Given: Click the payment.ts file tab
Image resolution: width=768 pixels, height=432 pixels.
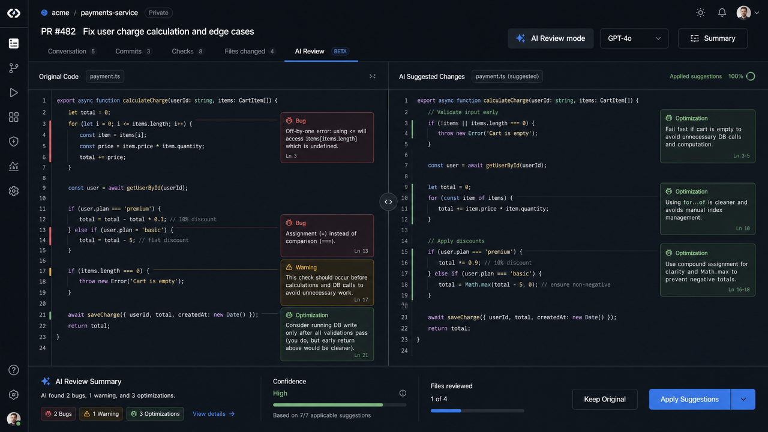Looking at the screenshot, I should coord(105,76).
